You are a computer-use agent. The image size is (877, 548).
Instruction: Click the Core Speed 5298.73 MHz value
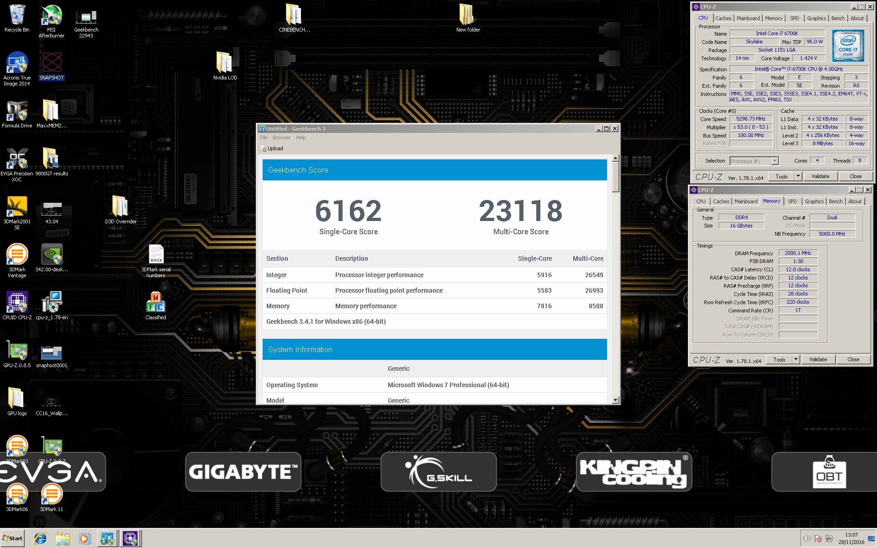pyautogui.click(x=751, y=119)
